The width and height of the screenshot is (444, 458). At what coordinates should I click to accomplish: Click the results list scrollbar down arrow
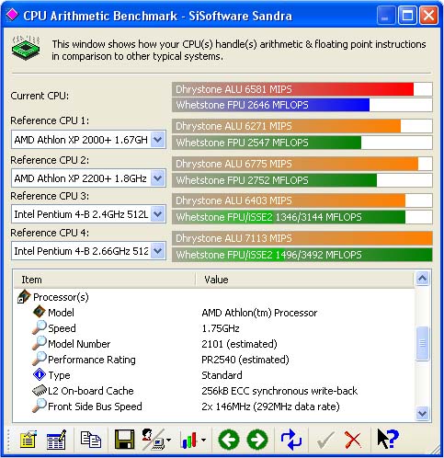tap(422, 414)
